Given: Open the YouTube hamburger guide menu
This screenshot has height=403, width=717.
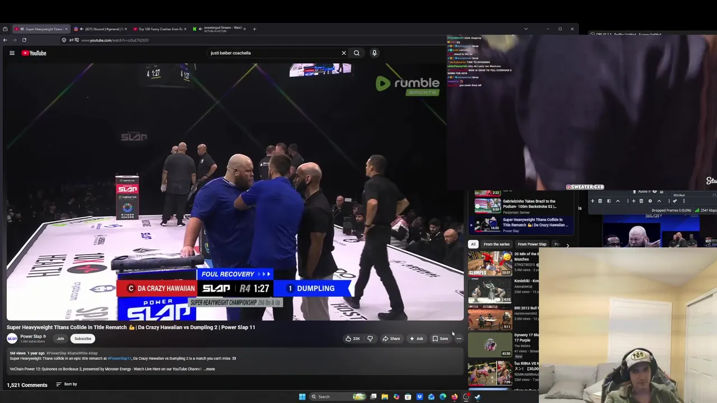Looking at the screenshot, I should tap(12, 53).
